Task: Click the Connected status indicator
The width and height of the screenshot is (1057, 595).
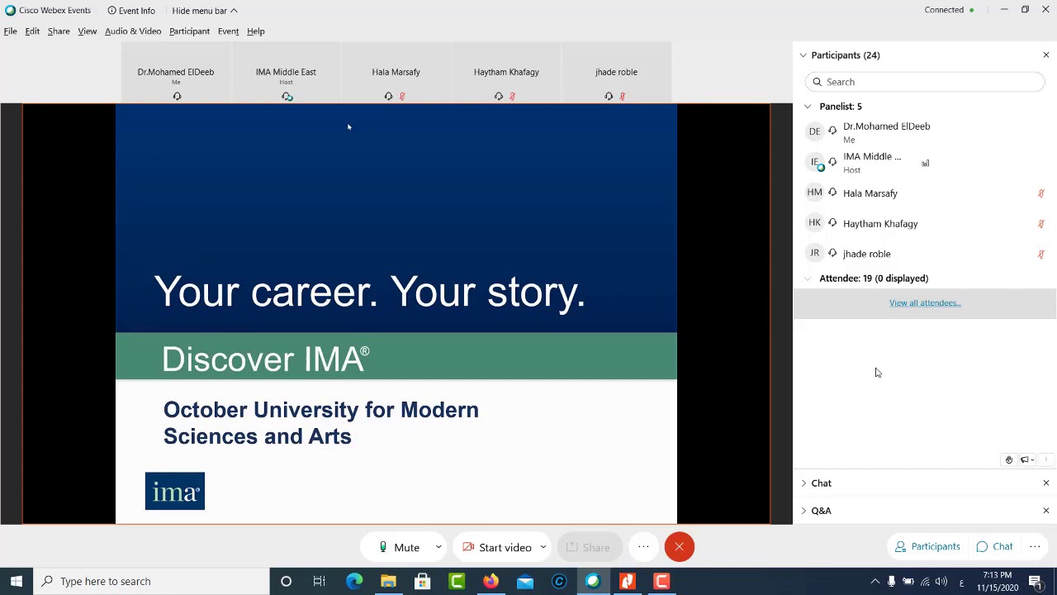Action: coord(949,10)
